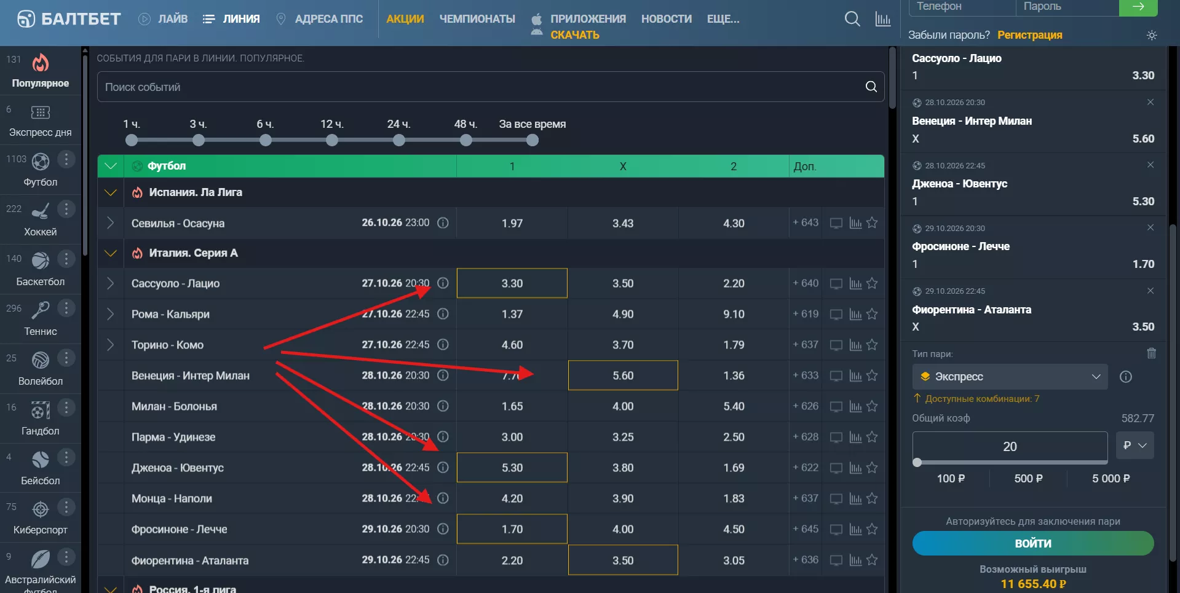
Task: Open ЛАЙВ tab in header
Action: (x=164, y=19)
